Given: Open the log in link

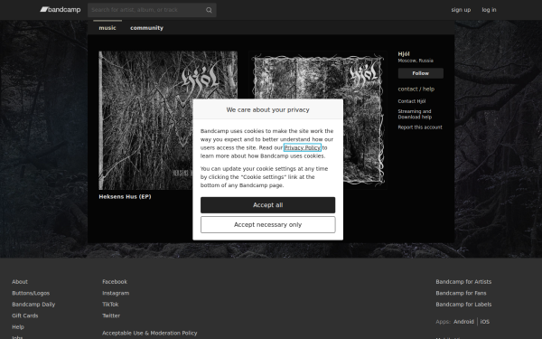Looking at the screenshot, I should (489, 10).
